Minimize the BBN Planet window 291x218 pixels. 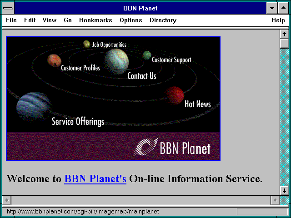pyautogui.click(x=272, y=8)
